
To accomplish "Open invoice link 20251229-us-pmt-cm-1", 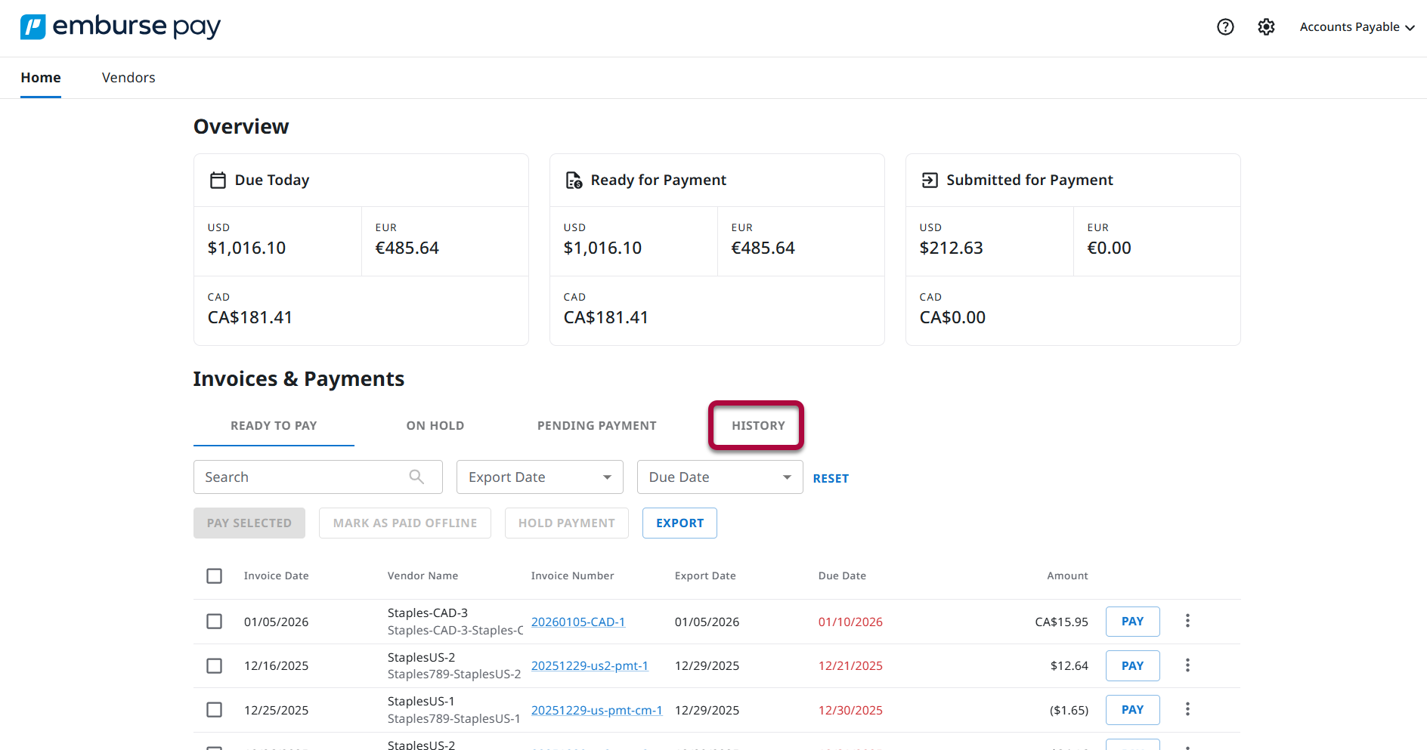I will [596, 710].
